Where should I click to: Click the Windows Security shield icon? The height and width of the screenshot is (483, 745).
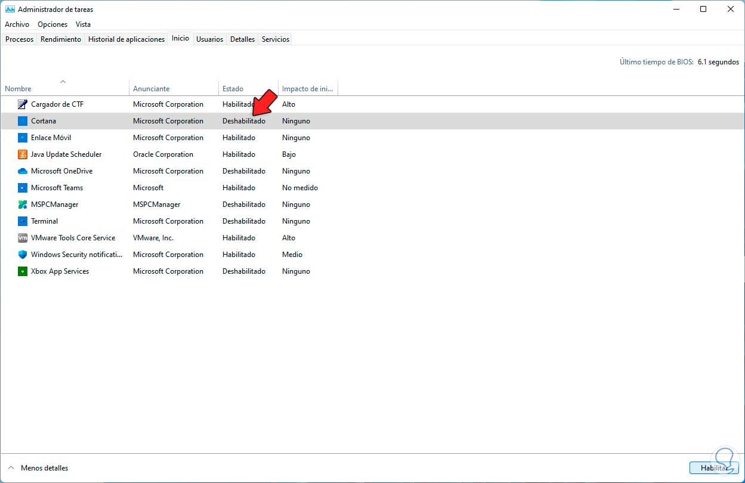click(x=23, y=255)
